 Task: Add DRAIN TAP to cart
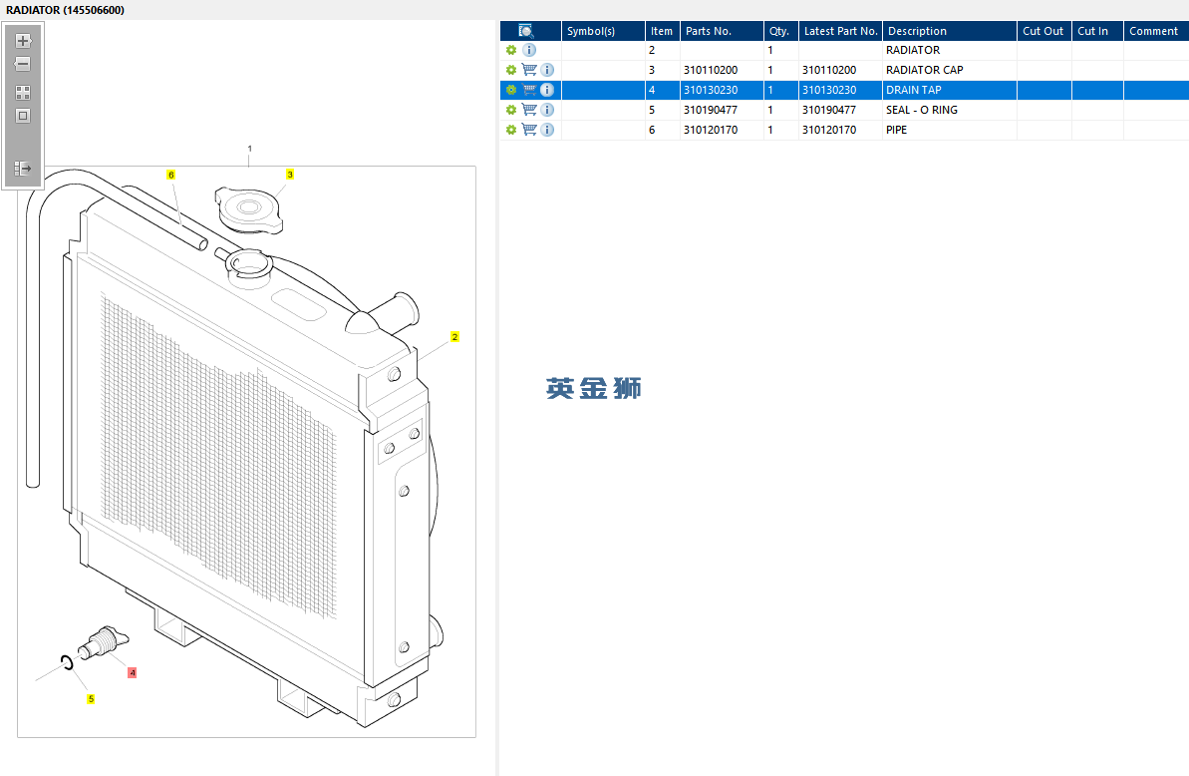tap(529, 90)
